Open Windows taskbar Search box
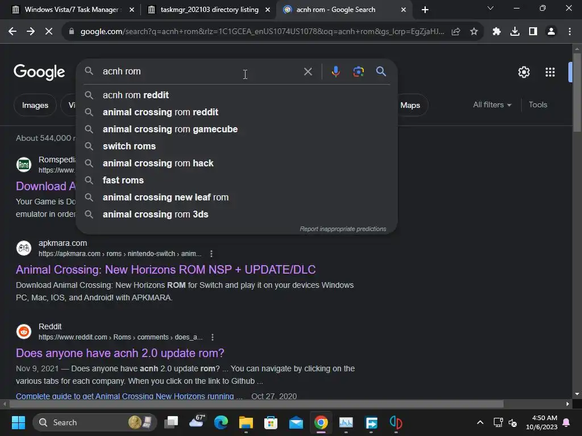Screen dimensions: 582x436 (95, 422)
